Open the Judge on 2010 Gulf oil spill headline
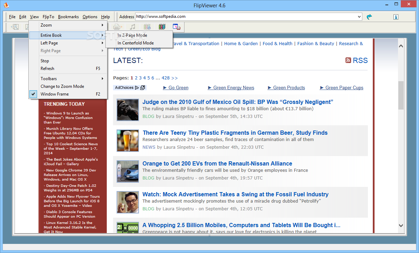The width and height of the screenshot is (419, 253). 238,102
